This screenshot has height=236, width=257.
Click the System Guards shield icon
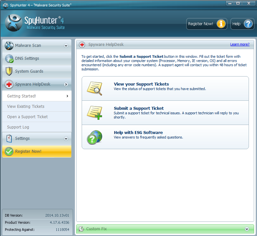pos(9,71)
